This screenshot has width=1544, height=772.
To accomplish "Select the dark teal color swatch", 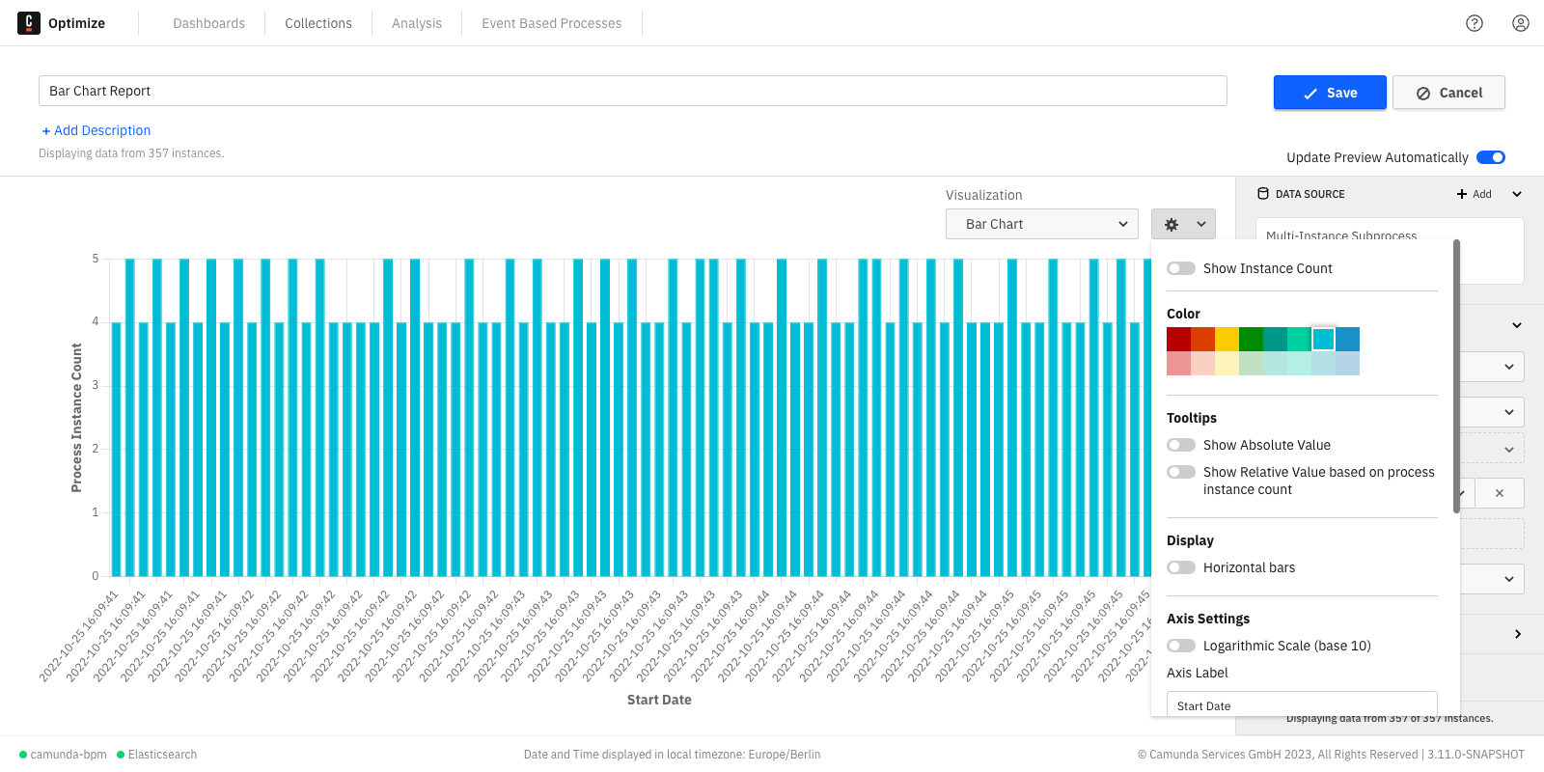I will [x=1275, y=339].
